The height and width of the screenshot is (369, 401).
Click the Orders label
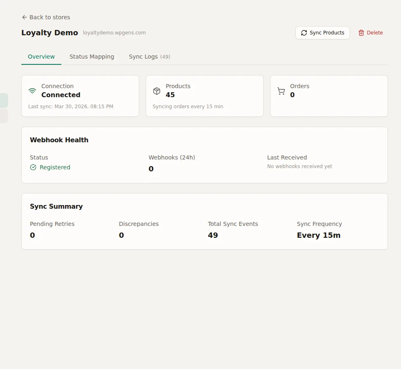(x=300, y=86)
